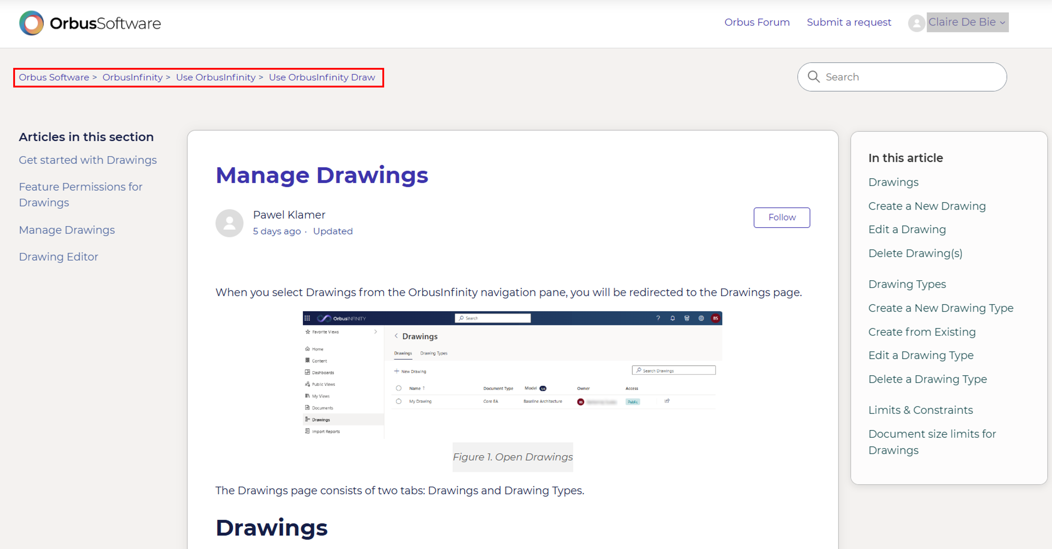Viewport: 1052px width, 549px height.
Task: Open the OrbusInfinity settings gear
Action: 701,318
